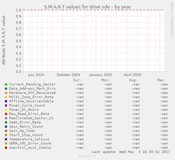
Task: Select the Hardware_ECC_Recovered legend label
Action: coord(32,93)
